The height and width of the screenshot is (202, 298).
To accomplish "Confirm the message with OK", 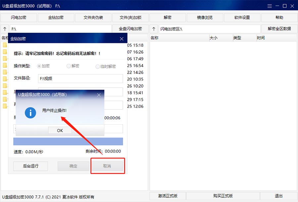I will [60, 131].
